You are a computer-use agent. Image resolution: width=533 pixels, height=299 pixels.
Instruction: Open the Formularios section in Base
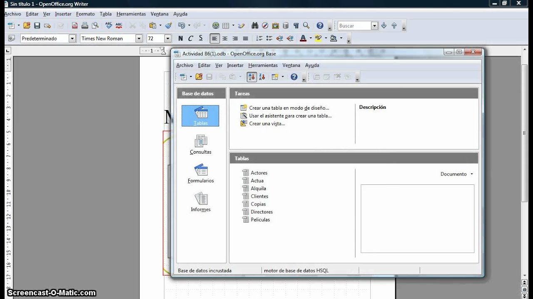coord(201,174)
